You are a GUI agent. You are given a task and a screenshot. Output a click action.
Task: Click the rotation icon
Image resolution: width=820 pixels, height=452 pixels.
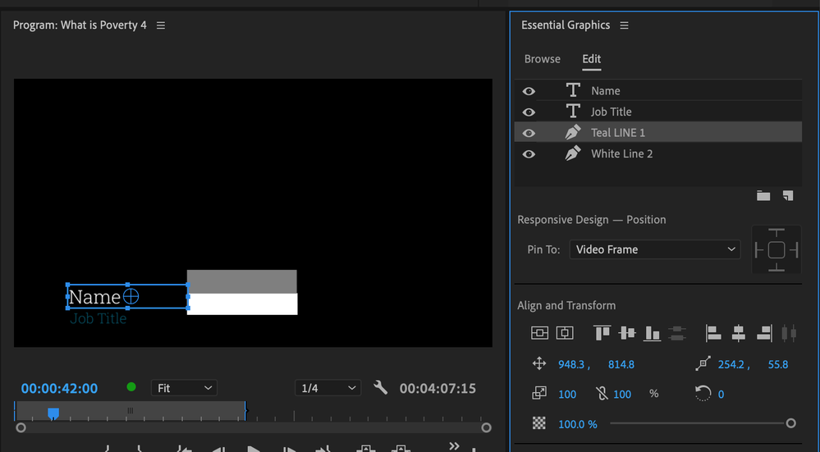click(703, 393)
